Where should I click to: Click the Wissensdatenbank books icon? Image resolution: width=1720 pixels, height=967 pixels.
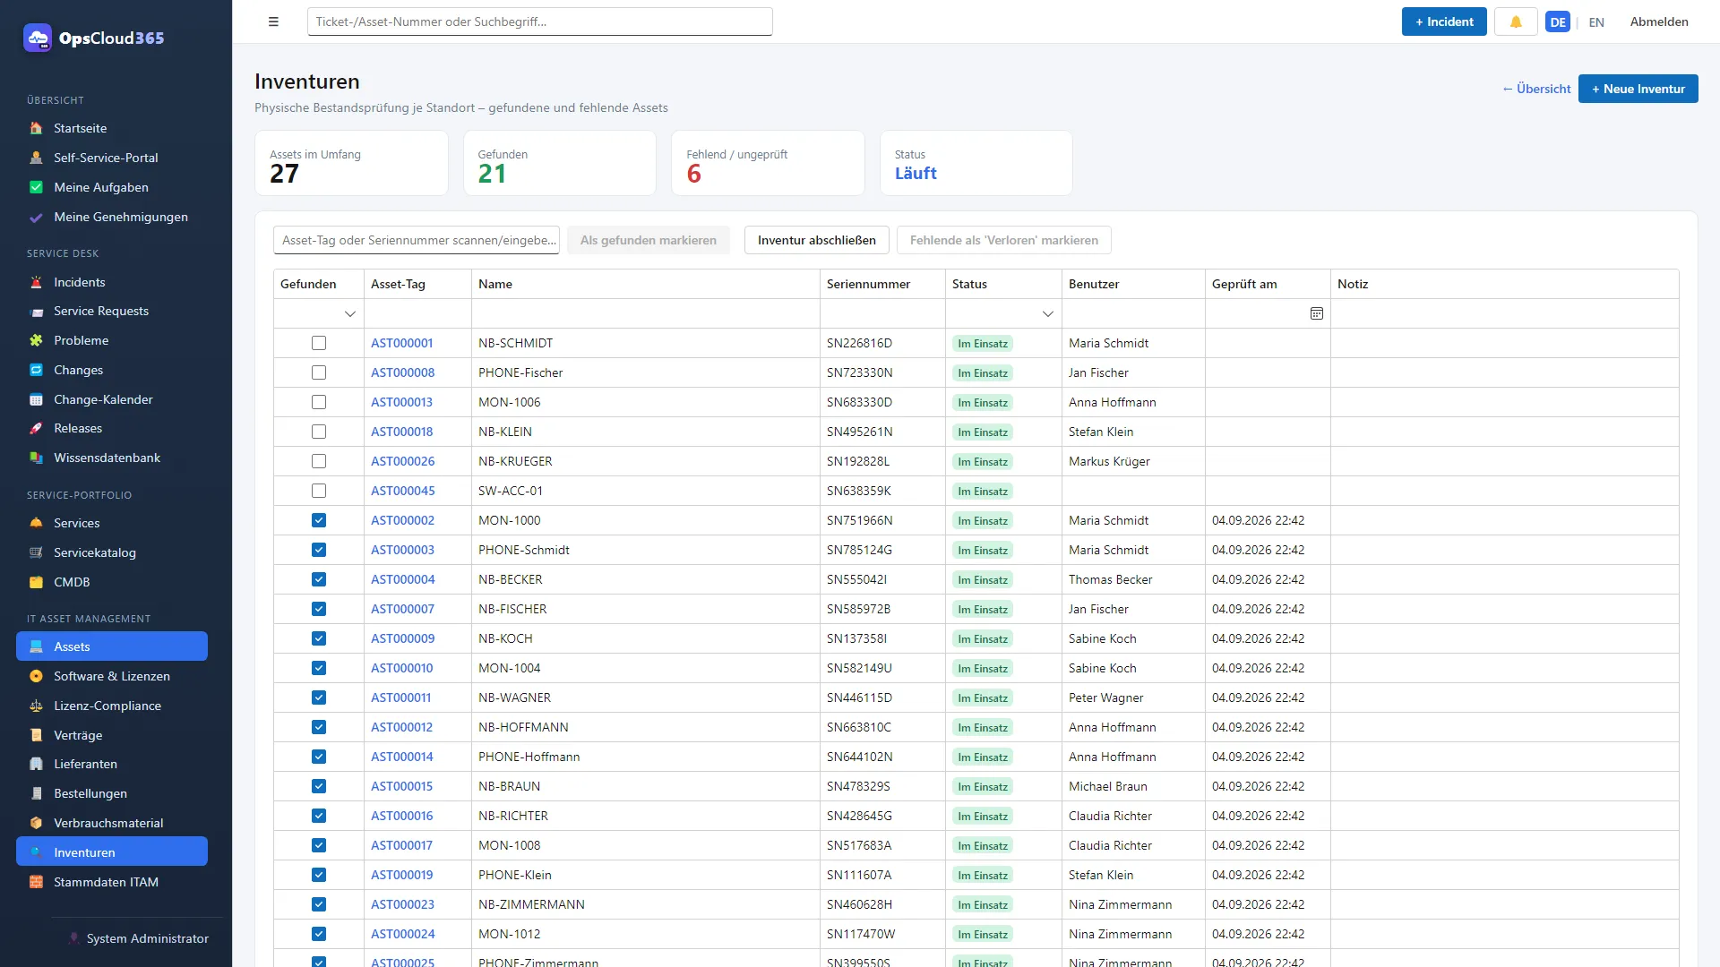coord(36,458)
